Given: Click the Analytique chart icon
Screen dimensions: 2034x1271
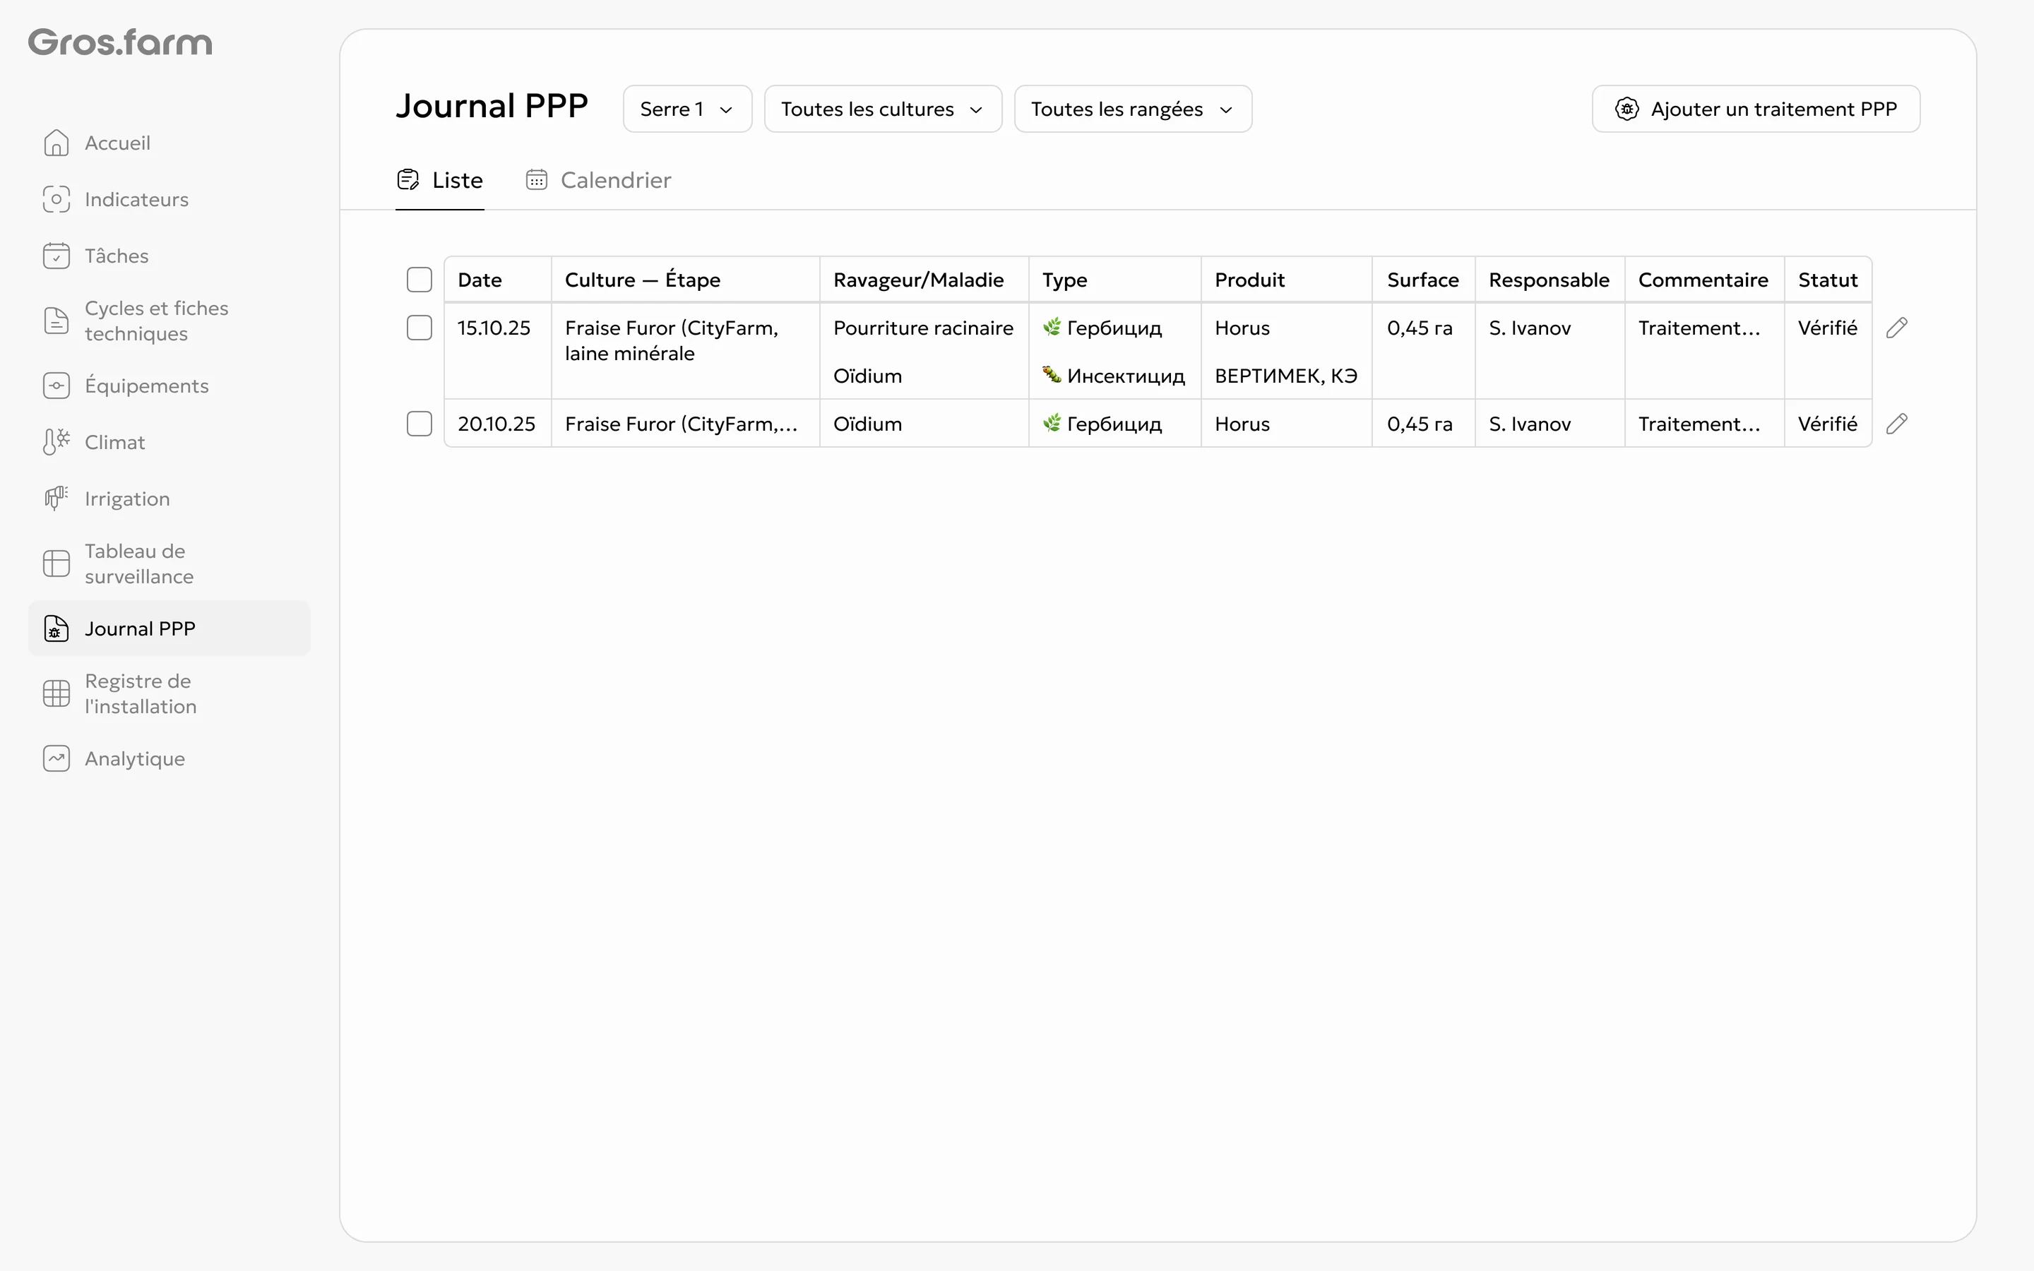Looking at the screenshot, I should pos(56,758).
